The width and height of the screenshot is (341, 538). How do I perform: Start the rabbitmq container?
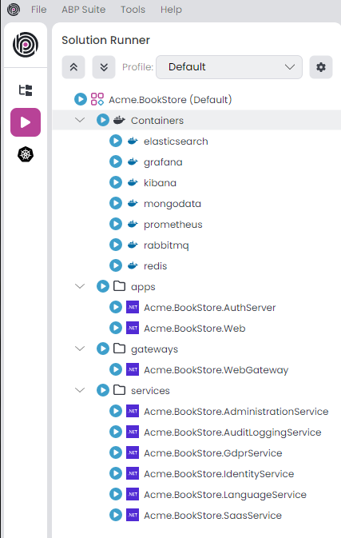pyautogui.click(x=116, y=245)
